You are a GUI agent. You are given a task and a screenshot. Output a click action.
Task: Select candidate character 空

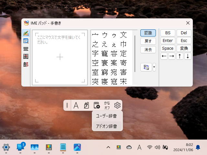(95, 63)
